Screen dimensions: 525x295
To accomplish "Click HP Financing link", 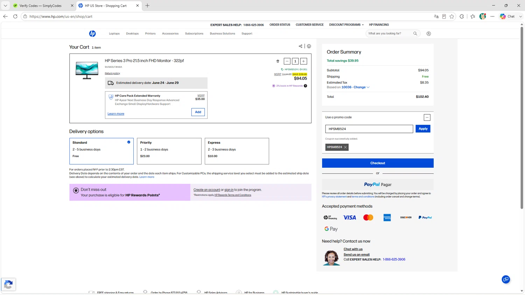I will [379, 25].
